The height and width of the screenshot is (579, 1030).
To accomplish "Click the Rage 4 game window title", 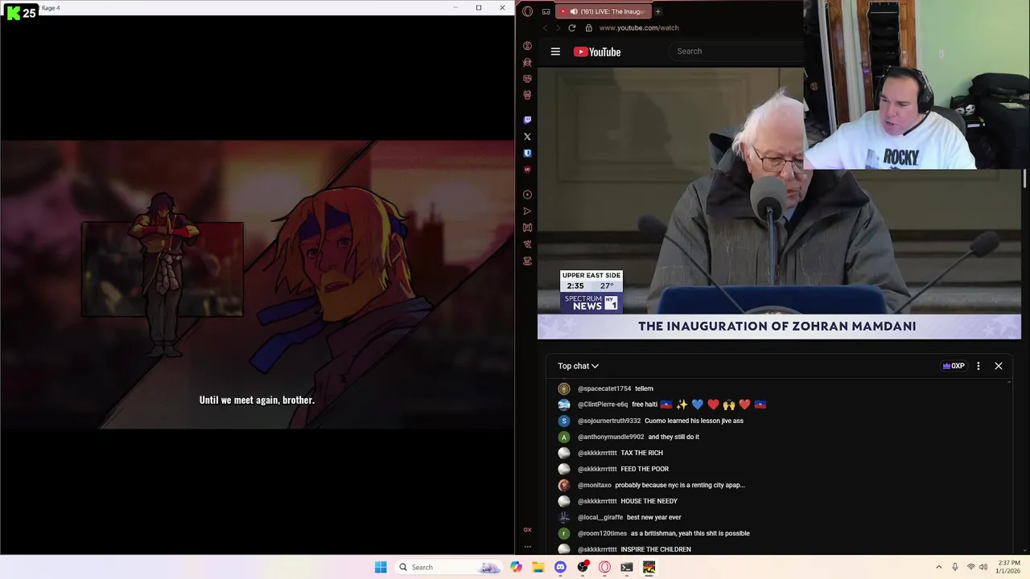I will tap(50, 8).
